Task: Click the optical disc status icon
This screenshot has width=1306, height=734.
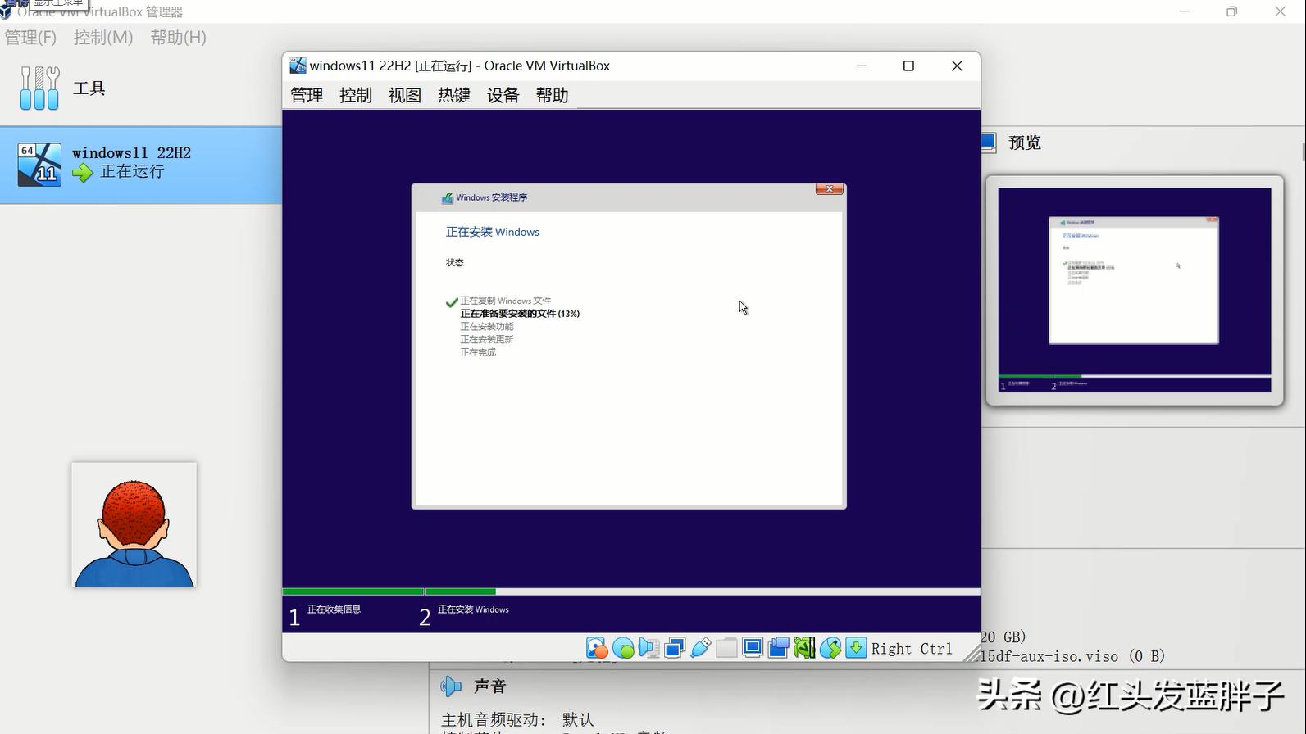Action: (623, 648)
